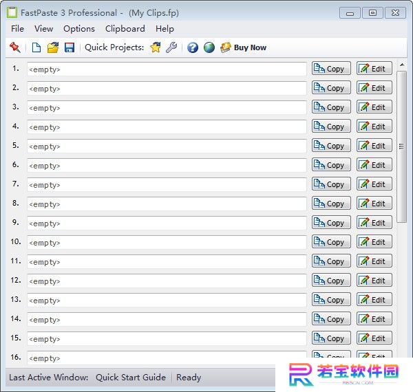Open the Help menu

point(165,29)
